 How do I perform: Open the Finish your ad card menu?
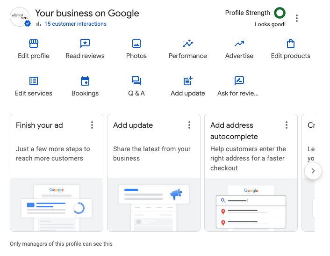click(92, 125)
